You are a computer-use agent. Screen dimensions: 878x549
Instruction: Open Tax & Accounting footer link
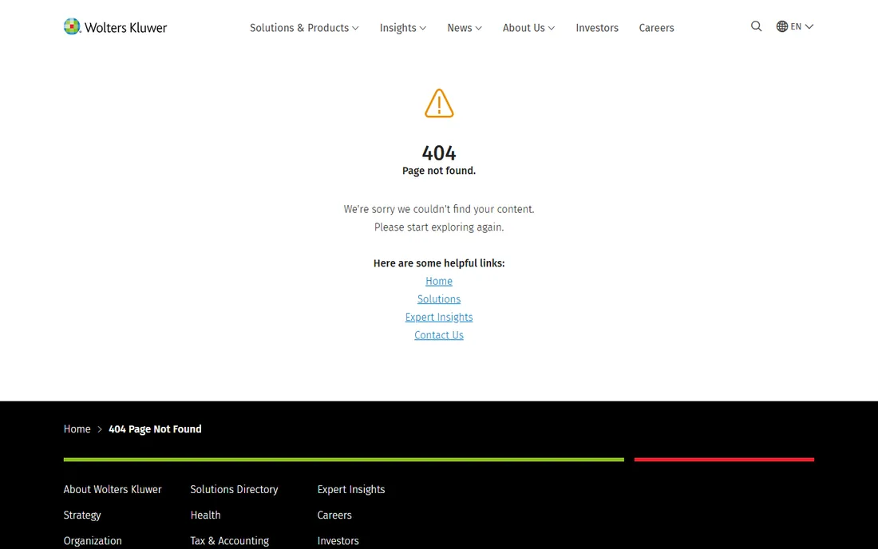[x=230, y=541]
